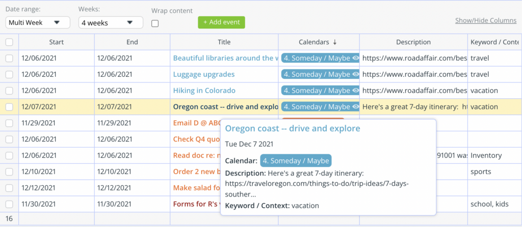Open Hiking in Colorado event link

pos(204,91)
